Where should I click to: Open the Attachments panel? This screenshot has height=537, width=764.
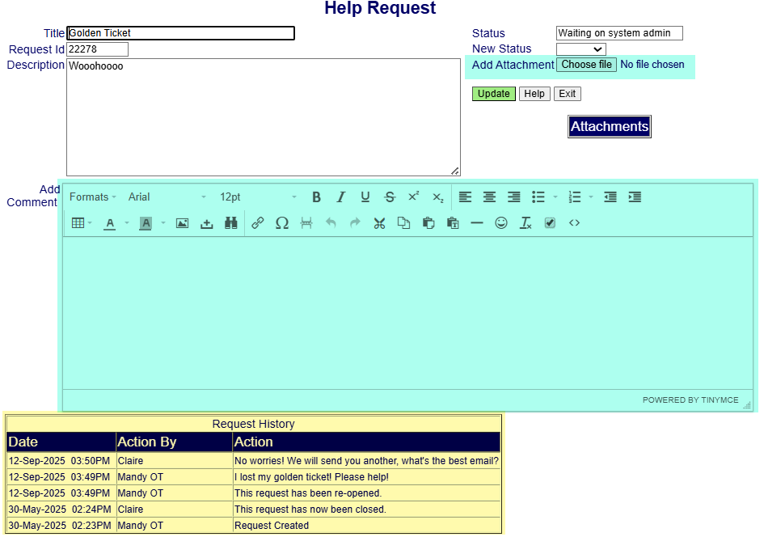pyautogui.click(x=609, y=126)
